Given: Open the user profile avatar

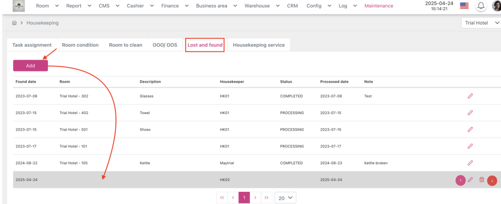Looking at the screenshot, I should (x=496, y=6).
